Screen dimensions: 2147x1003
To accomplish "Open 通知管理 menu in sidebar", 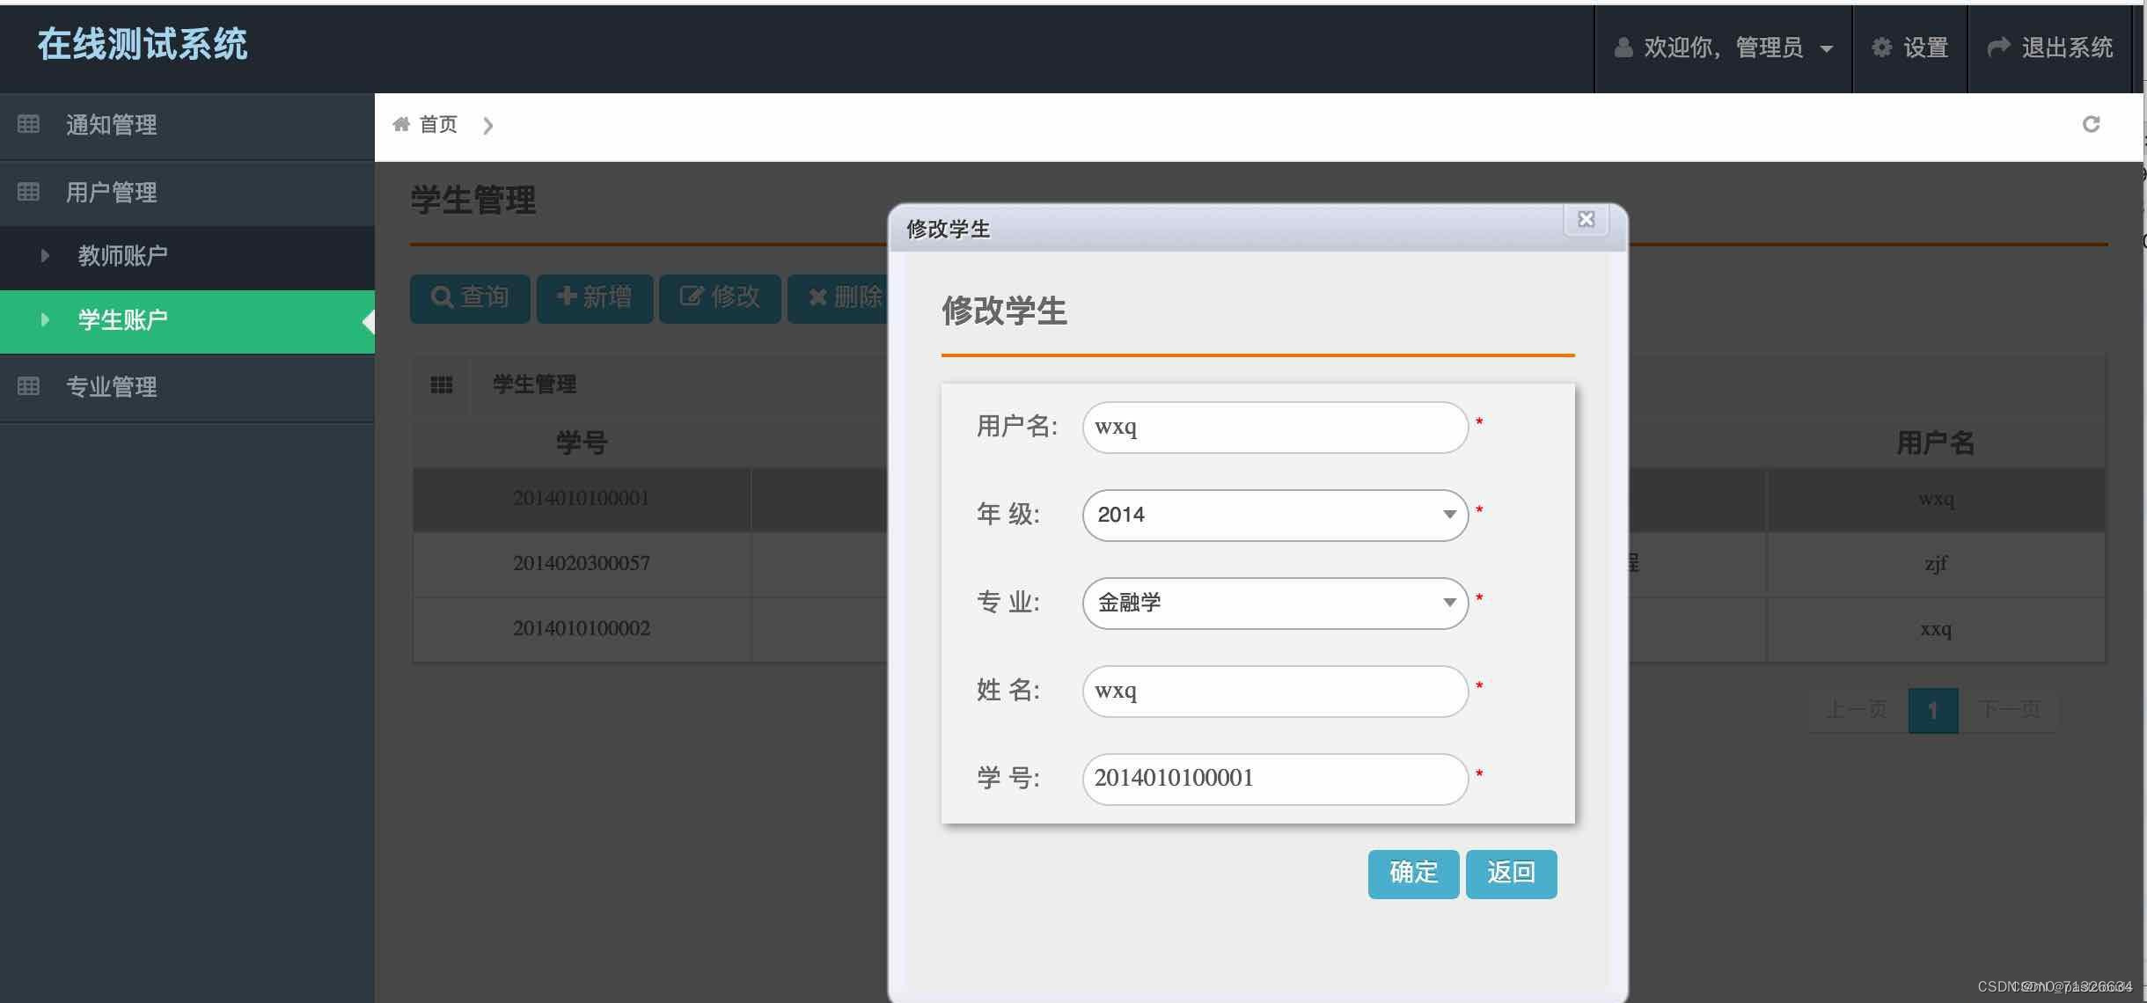I will 187,125.
